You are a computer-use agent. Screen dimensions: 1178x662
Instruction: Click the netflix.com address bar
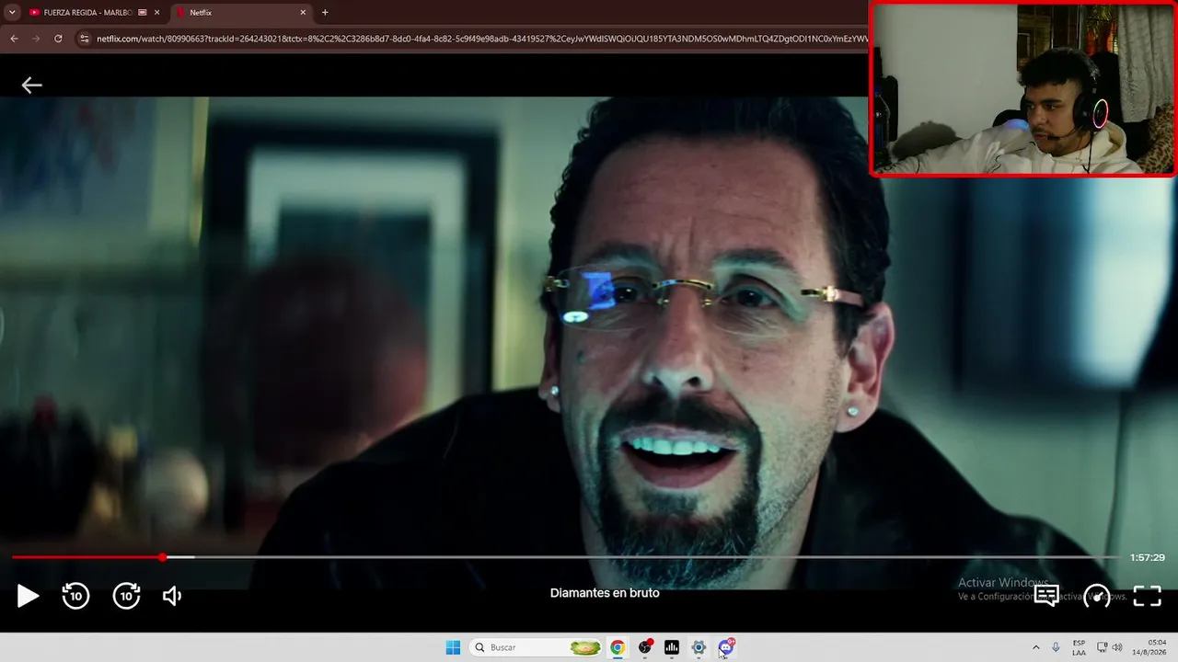(x=481, y=39)
